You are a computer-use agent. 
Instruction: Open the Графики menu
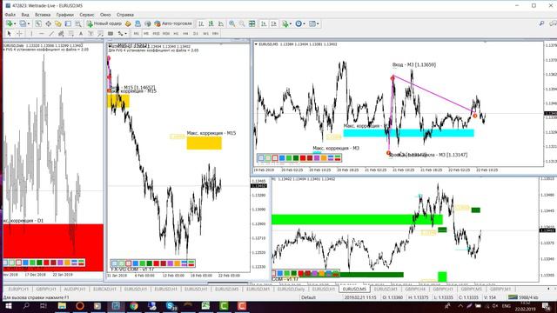click(x=64, y=15)
